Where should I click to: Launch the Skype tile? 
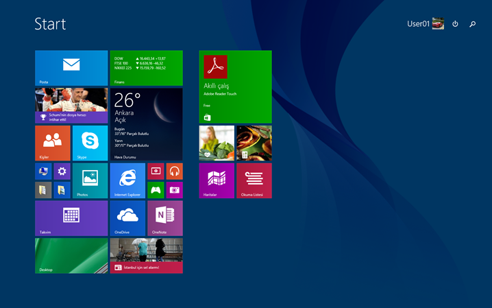[90, 143]
